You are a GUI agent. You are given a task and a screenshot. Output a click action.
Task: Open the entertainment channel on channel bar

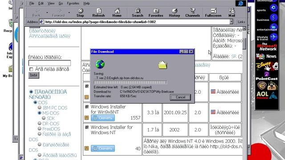[267, 28]
